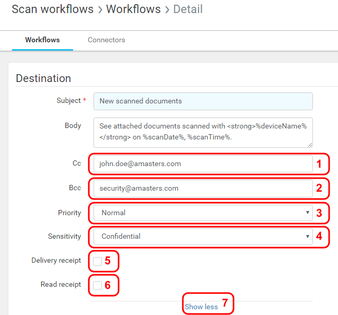This screenshot has height=315, width=338.
Task: Click the Priority field label
Action: (69, 213)
